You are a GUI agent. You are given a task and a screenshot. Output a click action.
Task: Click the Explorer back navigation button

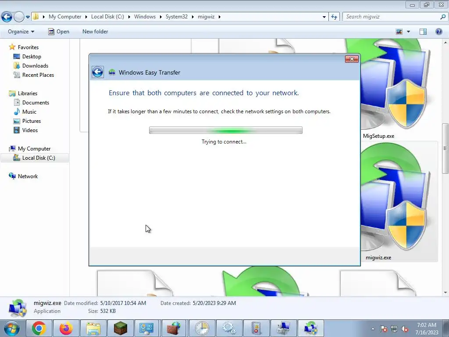(x=7, y=17)
